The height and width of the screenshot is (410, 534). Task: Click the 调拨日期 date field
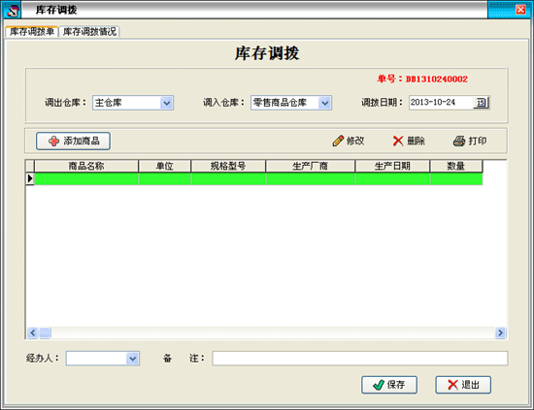click(442, 103)
